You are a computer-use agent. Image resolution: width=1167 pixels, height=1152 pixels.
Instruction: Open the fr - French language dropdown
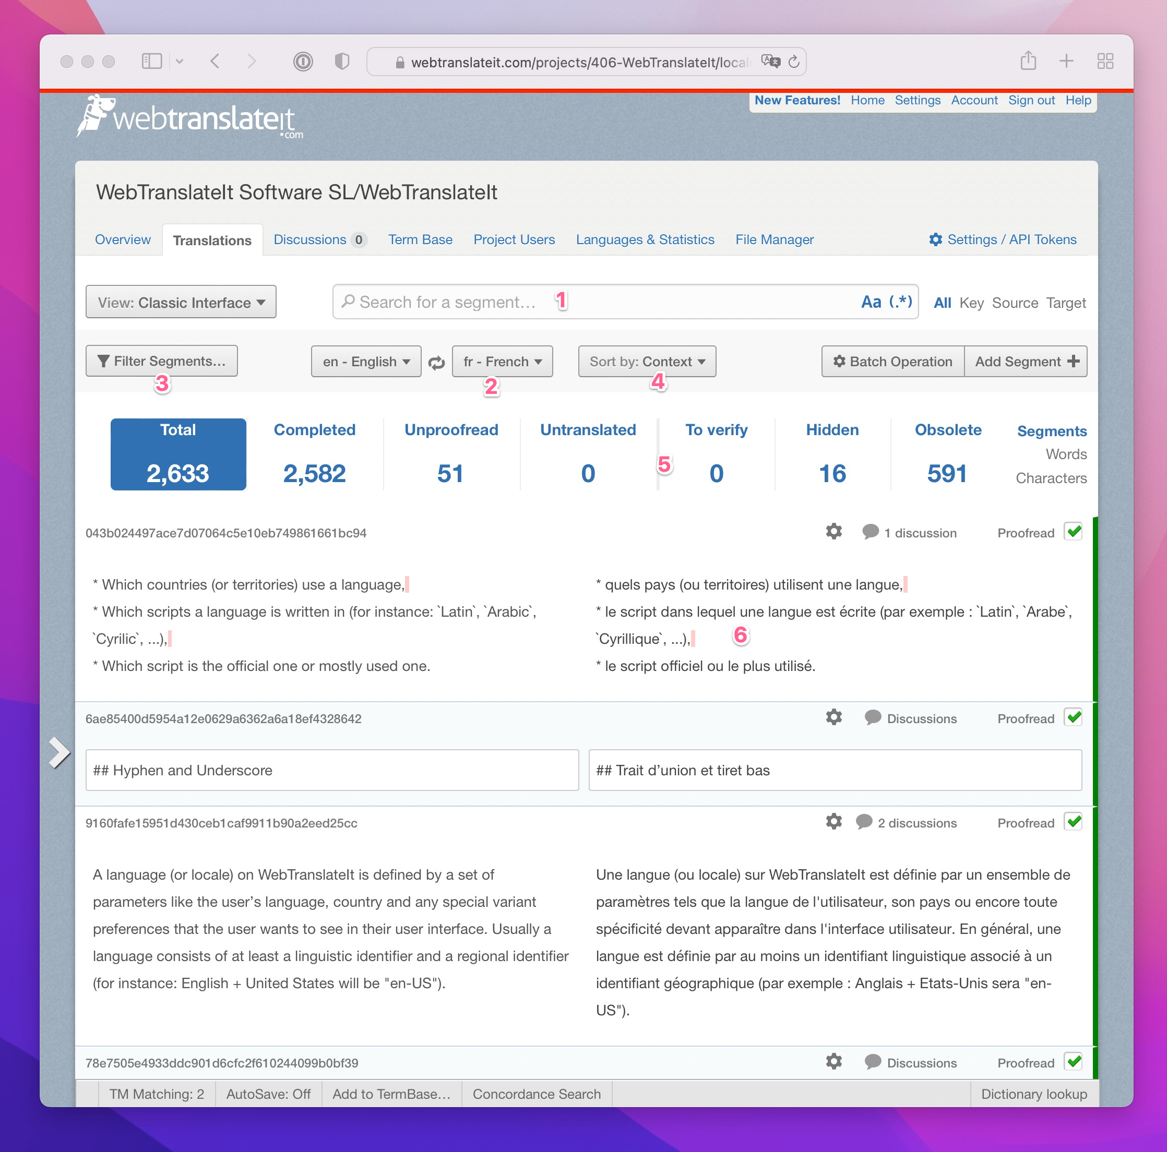502,362
